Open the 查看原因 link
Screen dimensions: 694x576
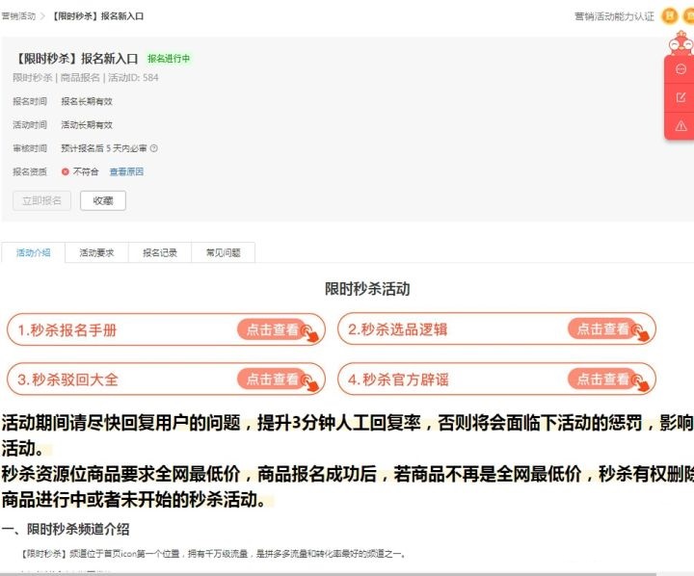[126, 171]
